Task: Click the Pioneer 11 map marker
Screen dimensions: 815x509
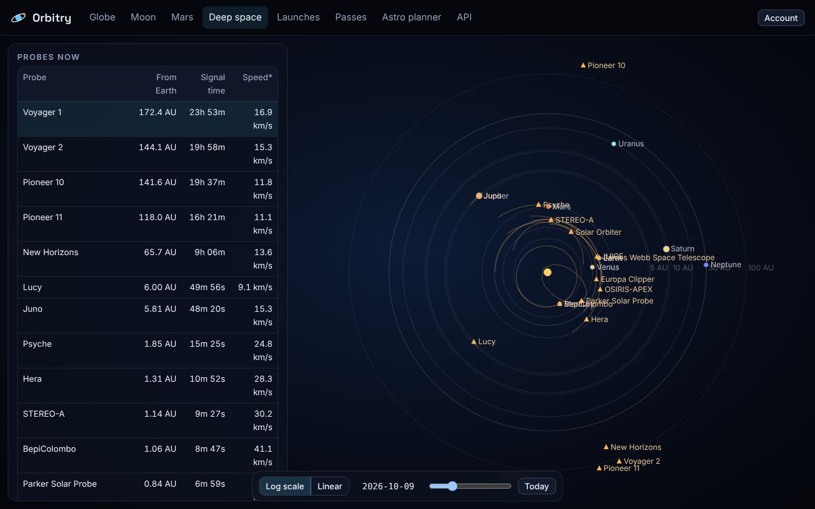Action: [x=599, y=468]
